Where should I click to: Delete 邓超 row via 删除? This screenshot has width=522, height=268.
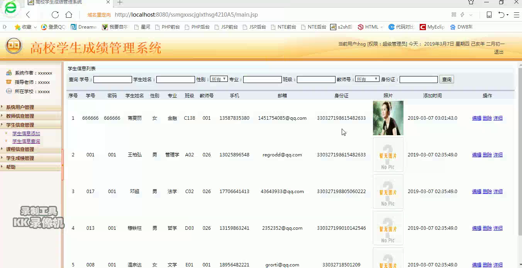(487, 192)
